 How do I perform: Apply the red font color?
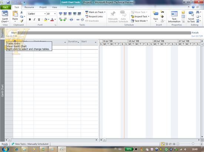52,20
